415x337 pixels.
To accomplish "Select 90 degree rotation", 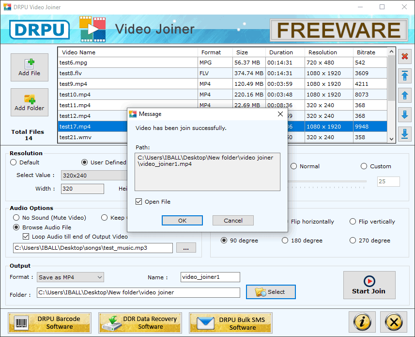I will 240,241.
